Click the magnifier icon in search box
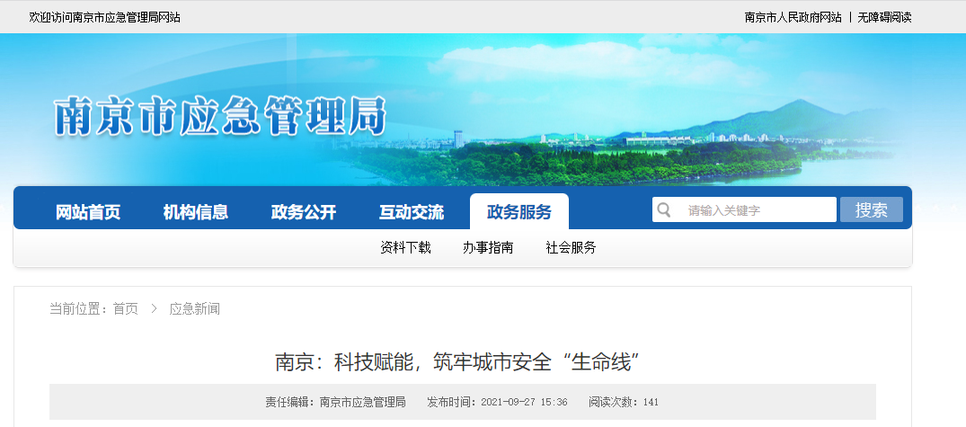The width and height of the screenshot is (966, 427). click(x=663, y=210)
